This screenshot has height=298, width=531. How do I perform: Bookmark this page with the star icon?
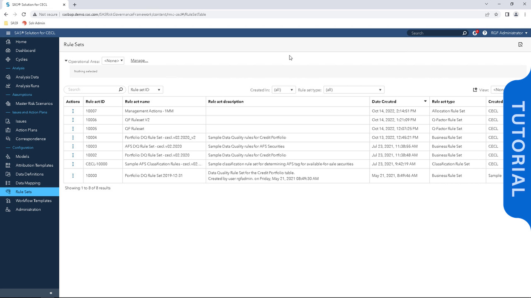pyautogui.click(x=496, y=14)
